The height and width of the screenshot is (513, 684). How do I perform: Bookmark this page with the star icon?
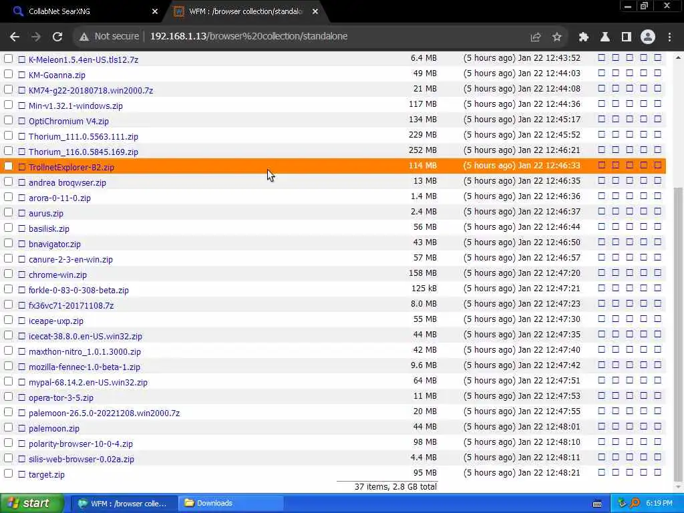tap(556, 37)
